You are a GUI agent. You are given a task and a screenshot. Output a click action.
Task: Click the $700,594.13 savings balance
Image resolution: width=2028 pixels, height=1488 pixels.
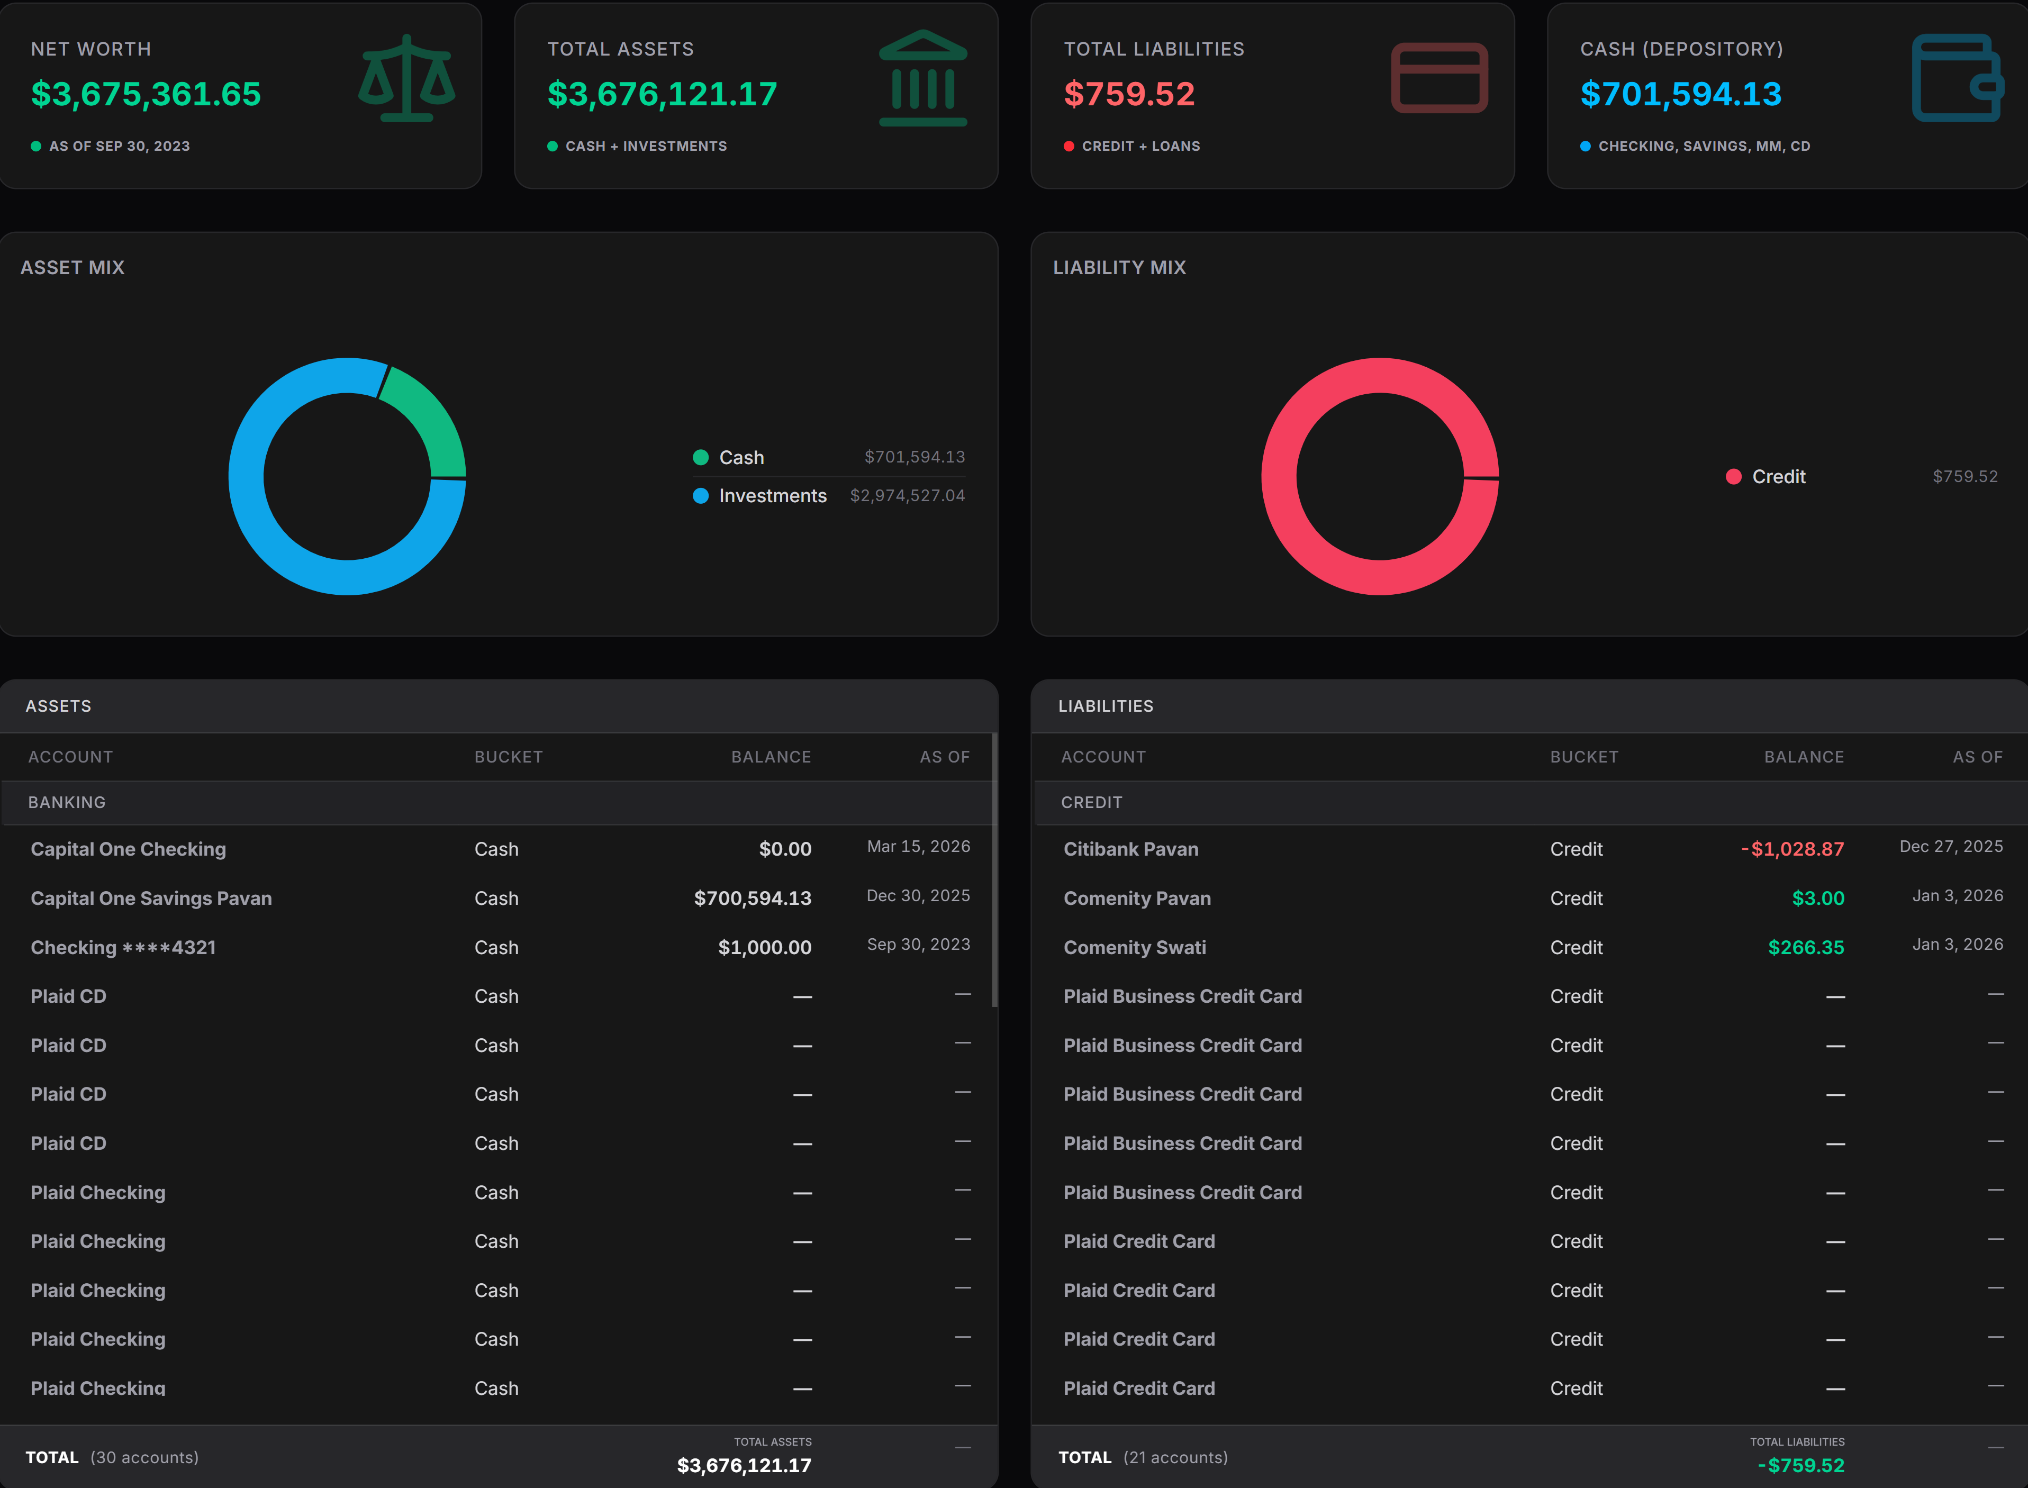752,898
